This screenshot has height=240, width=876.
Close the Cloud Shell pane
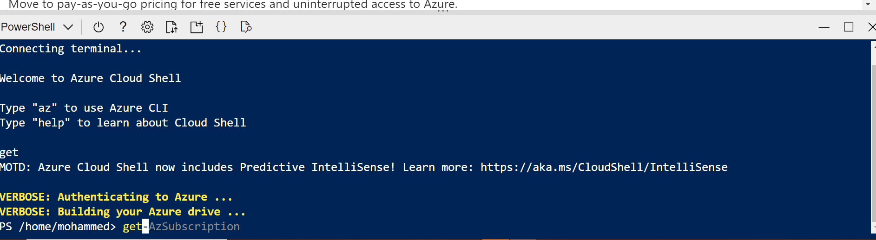tap(872, 27)
